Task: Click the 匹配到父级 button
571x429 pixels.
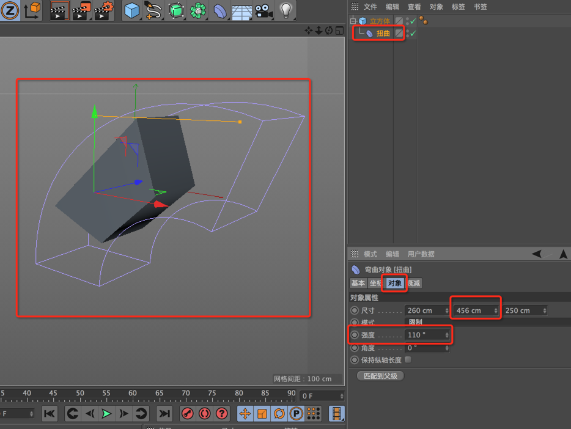Action: click(x=380, y=376)
